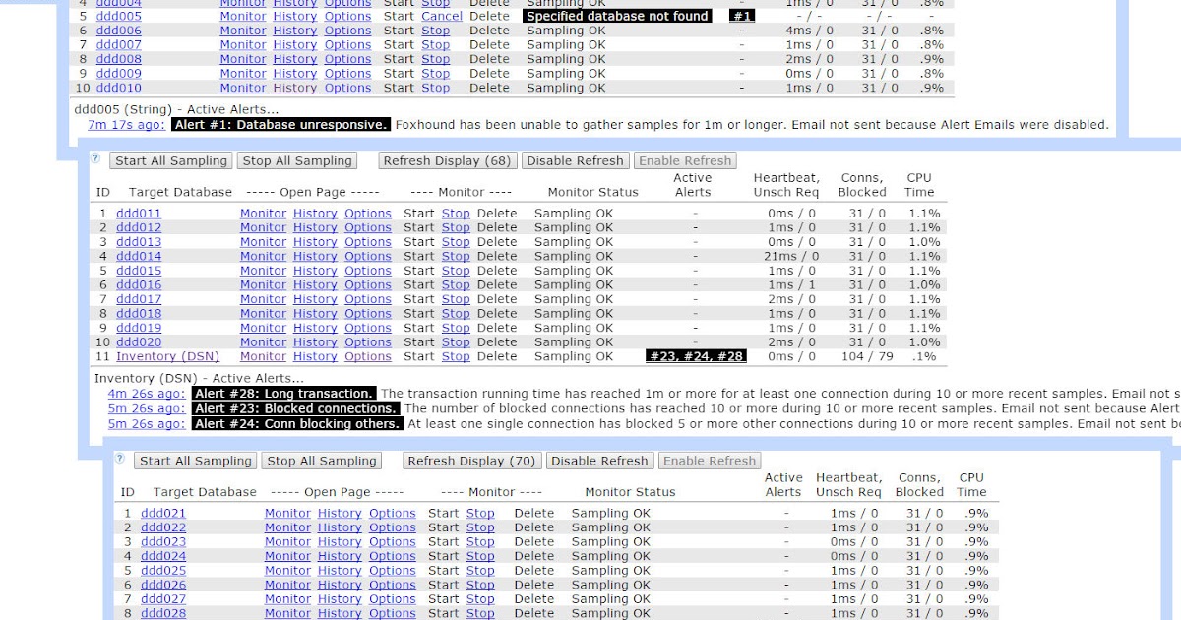1181x620 pixels.
Task: Click the #23, #24, #28 alert badge
Action: point(697,356)
